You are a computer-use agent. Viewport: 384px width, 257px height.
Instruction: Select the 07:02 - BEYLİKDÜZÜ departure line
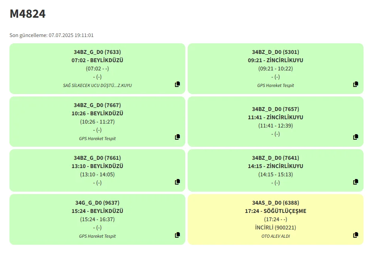97,60
